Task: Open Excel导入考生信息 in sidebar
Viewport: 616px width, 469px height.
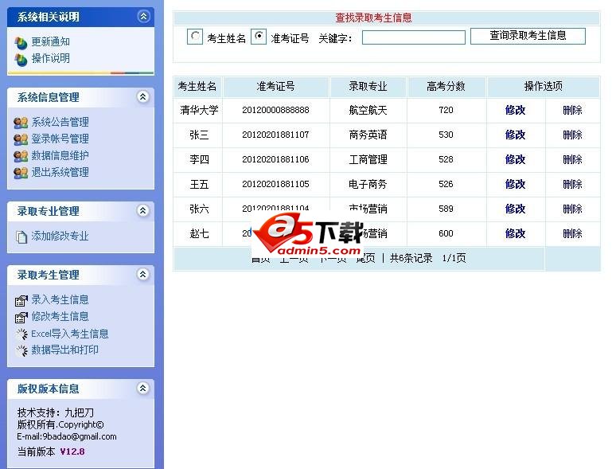Action: 70,334
